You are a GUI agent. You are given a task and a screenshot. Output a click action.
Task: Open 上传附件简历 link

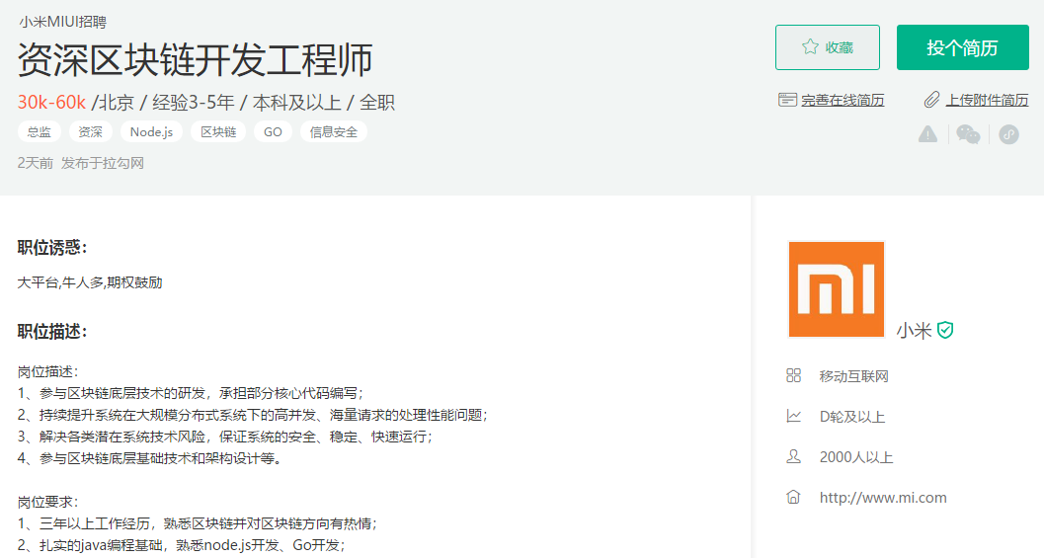point(987,101)
